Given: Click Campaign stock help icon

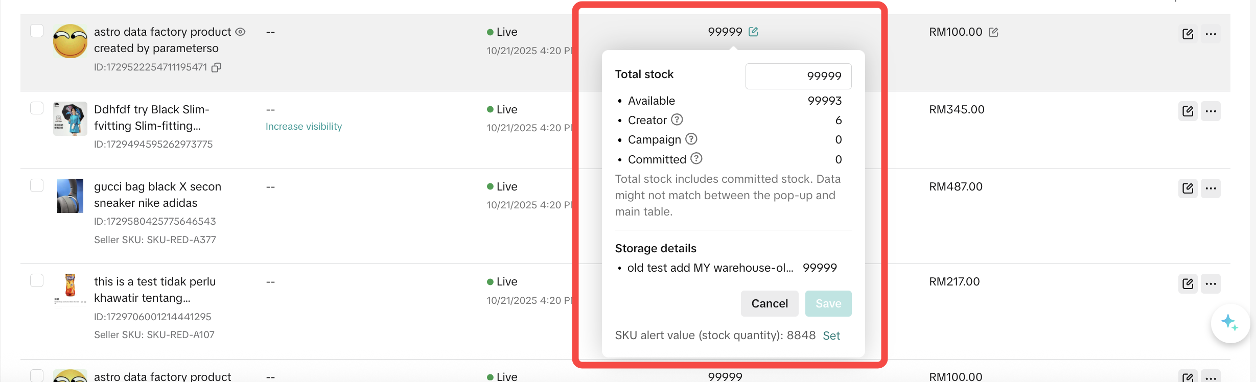Looking at the screenshot, I should (x=691, y=139).
